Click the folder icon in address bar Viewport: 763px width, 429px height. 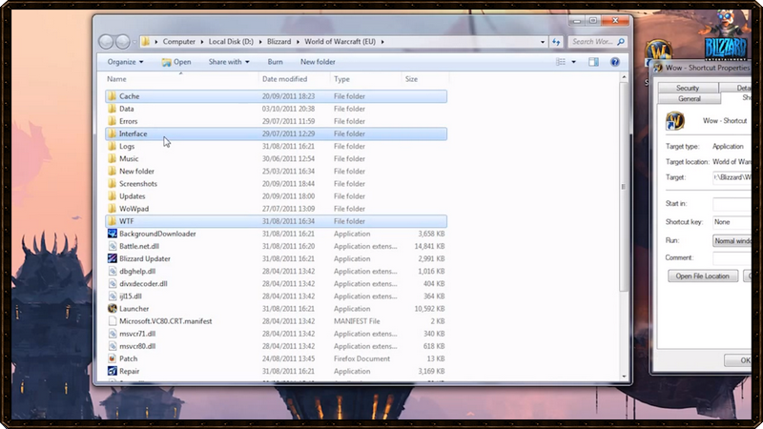coord(146,41)
